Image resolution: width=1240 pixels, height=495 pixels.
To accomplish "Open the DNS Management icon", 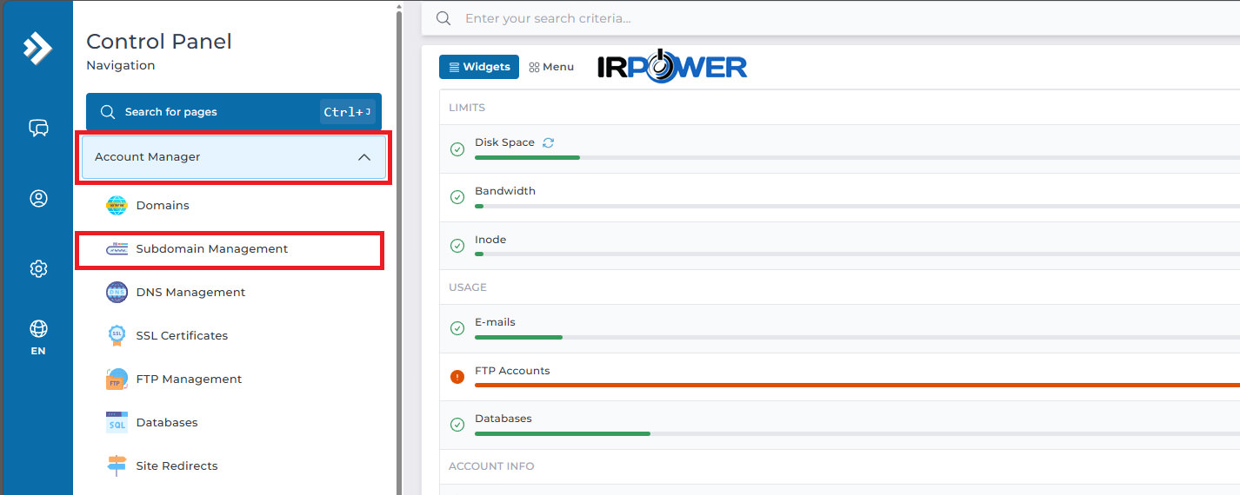I will click(117, 293).
